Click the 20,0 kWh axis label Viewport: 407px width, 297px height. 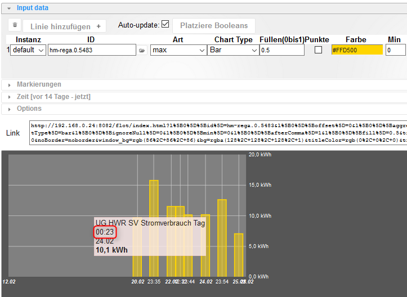pyautogui.click(x=260, y=155)
